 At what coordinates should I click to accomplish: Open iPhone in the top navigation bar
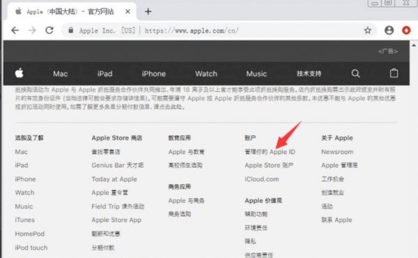coord(153,74)
